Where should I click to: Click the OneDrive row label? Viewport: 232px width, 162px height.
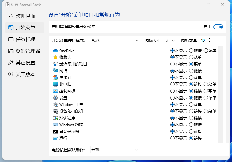[x=67, y=51]
